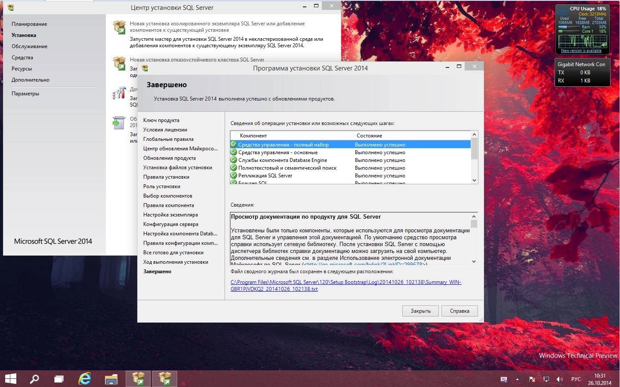Click New version is available in CPU gadget
The width and height of the screenshot is (620, 387).
pos(581,51)
